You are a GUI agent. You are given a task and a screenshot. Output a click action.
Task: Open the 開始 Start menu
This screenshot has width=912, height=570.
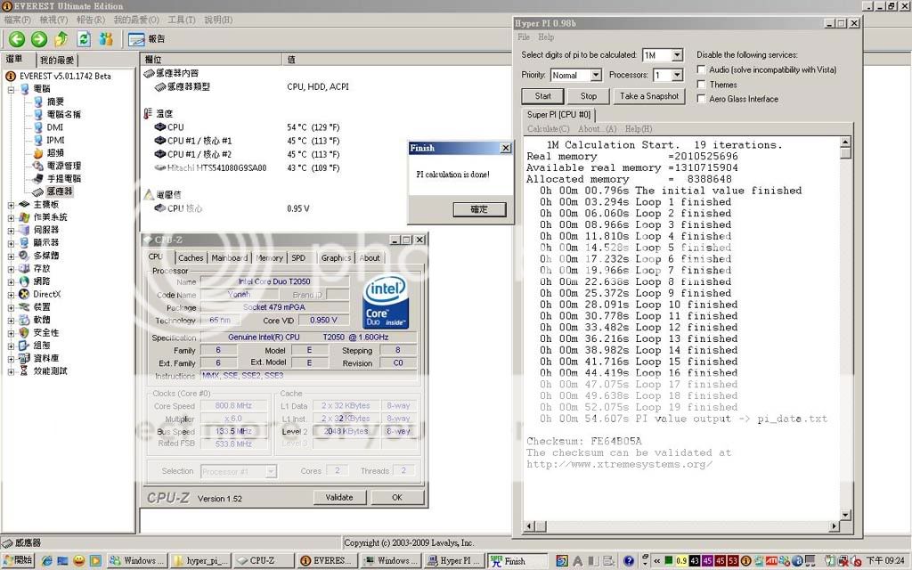coord(18,560)
